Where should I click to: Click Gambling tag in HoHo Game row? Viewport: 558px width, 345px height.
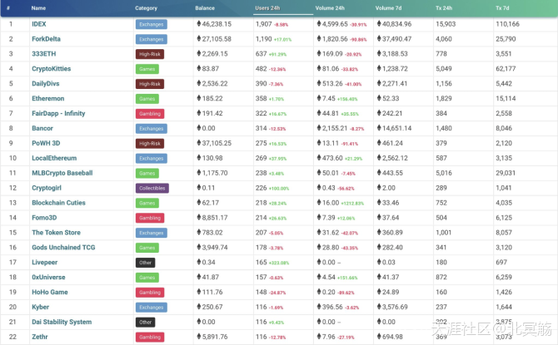click(x=150, y=293)
